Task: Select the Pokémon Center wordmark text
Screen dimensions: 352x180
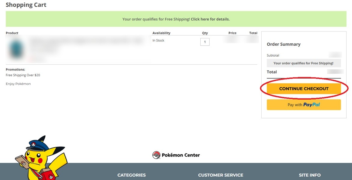Action: pos(181,155)
